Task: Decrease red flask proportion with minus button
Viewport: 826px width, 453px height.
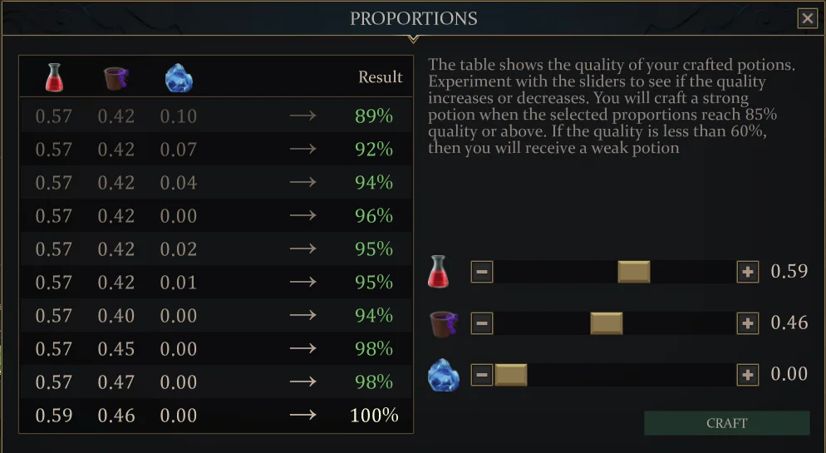Action: tap(482, 272)
